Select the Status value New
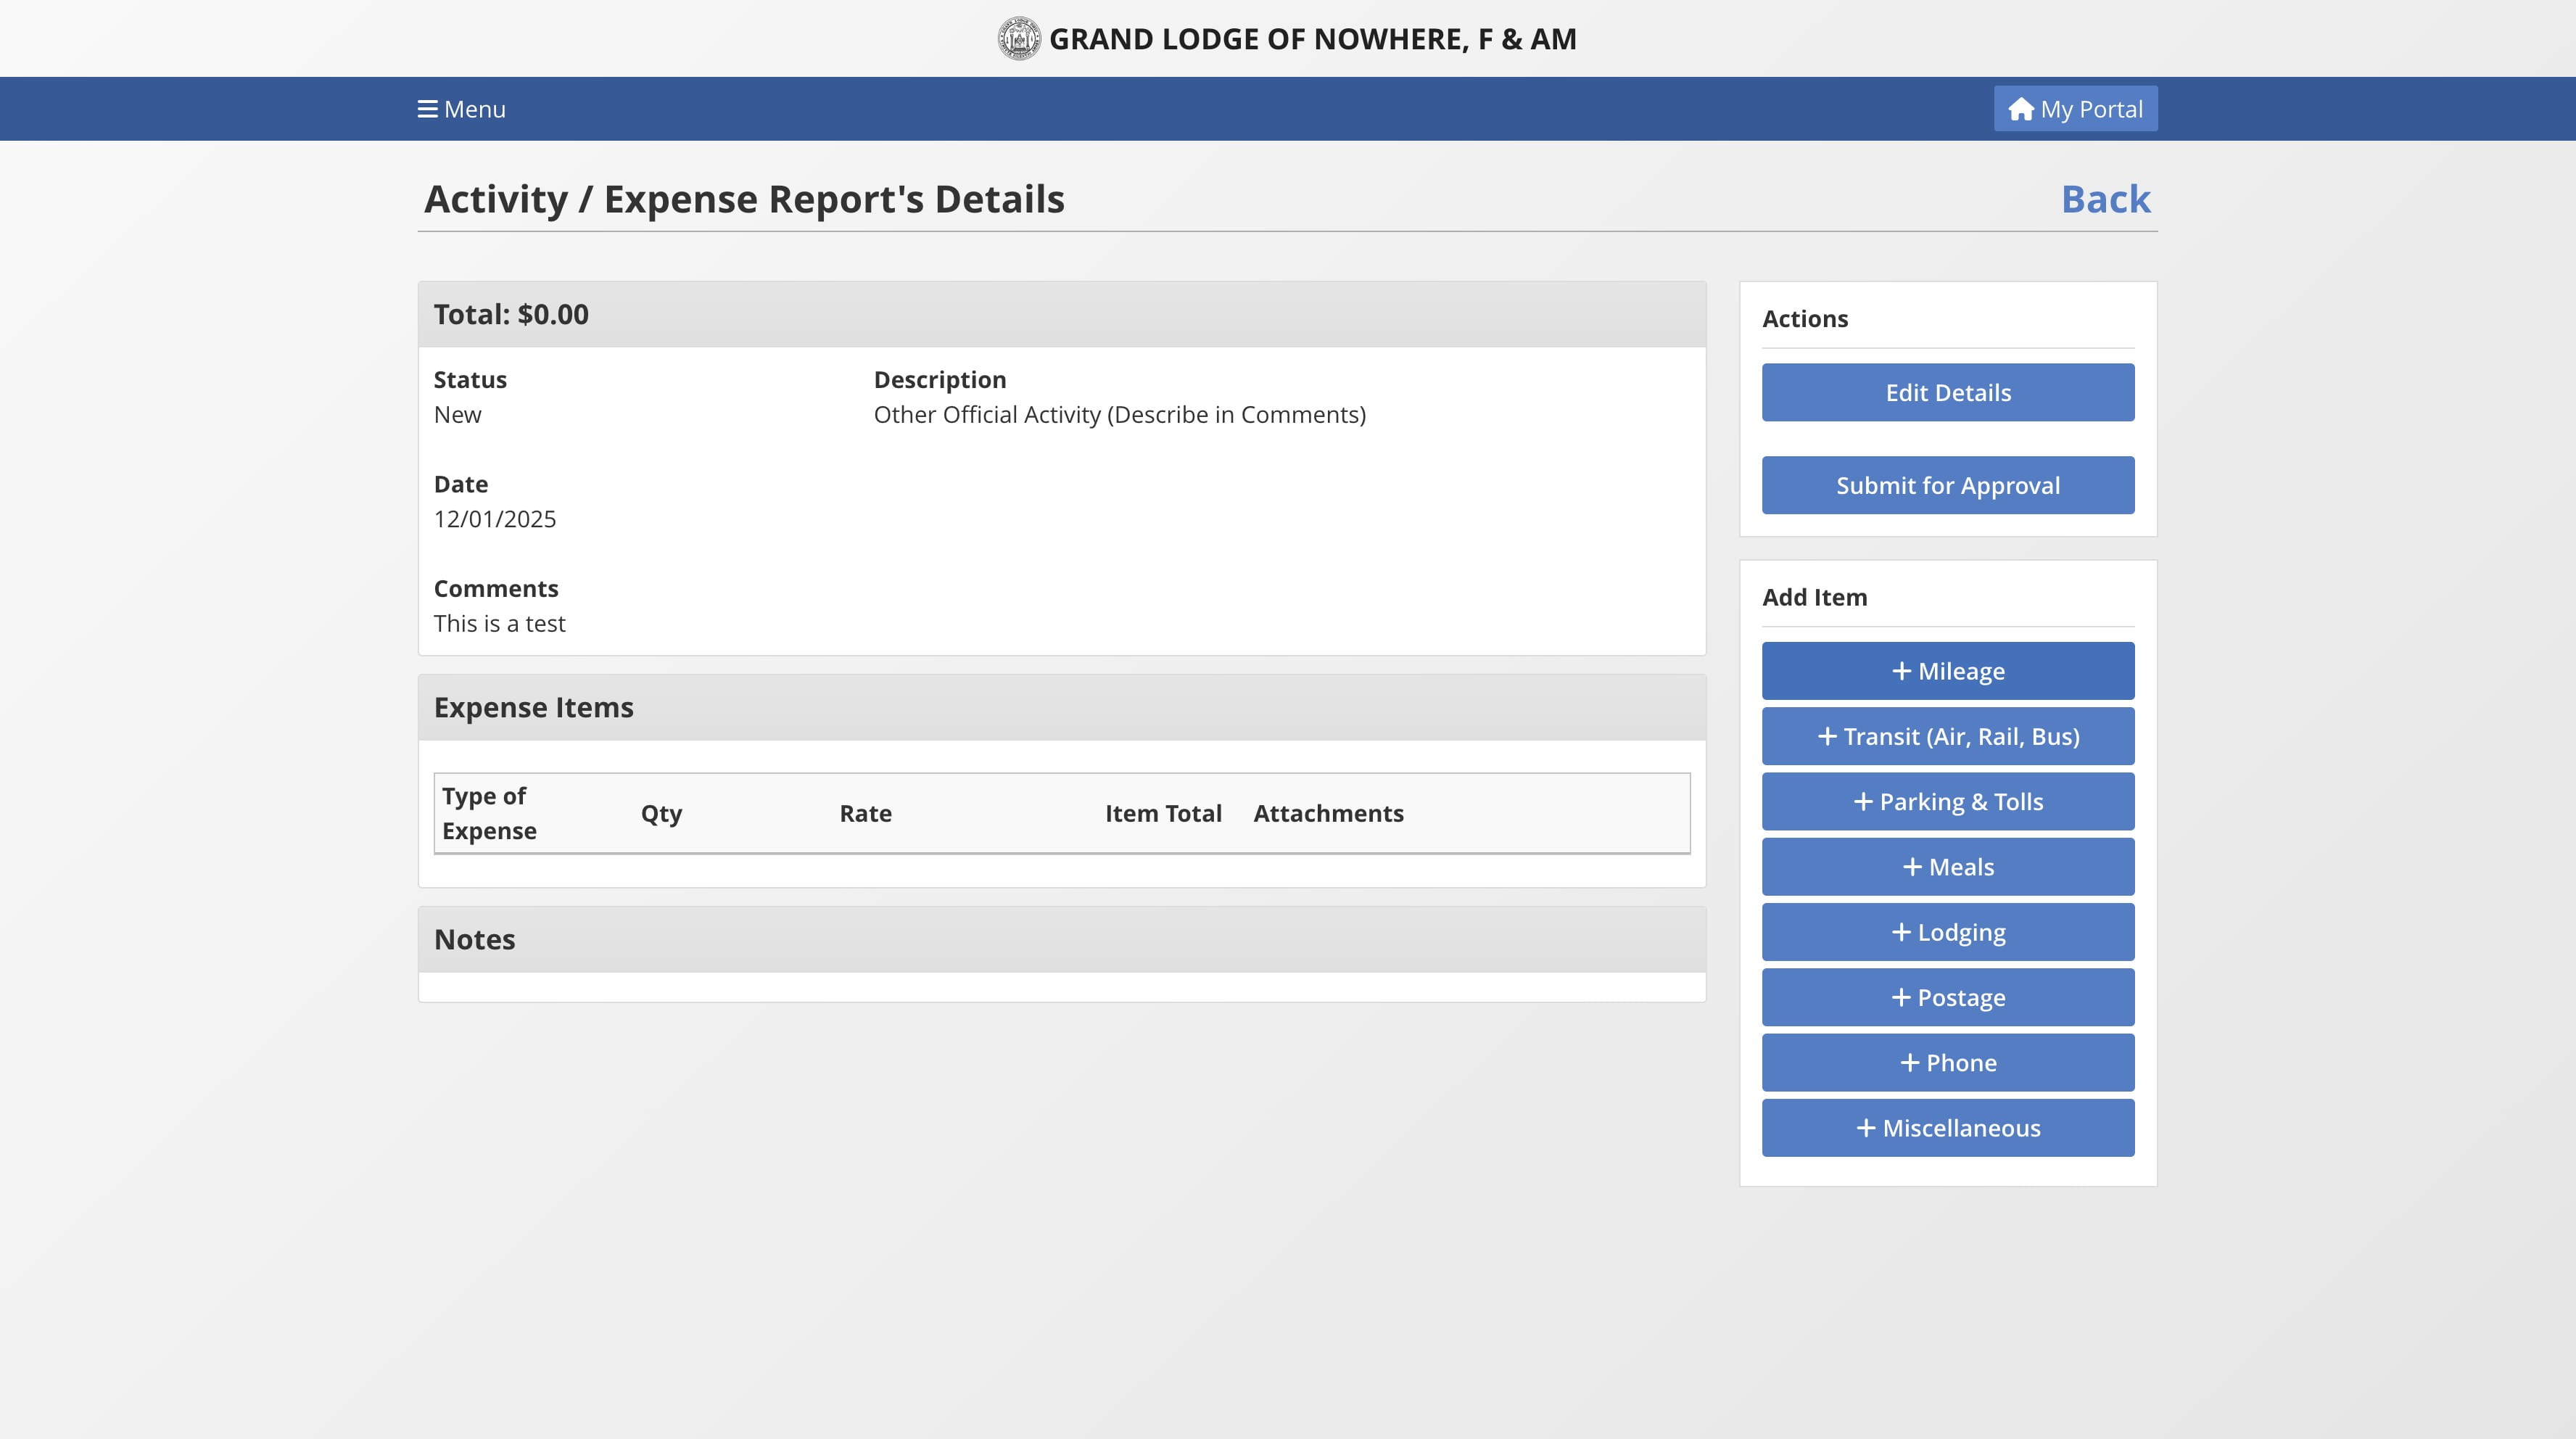 point(457,415)
